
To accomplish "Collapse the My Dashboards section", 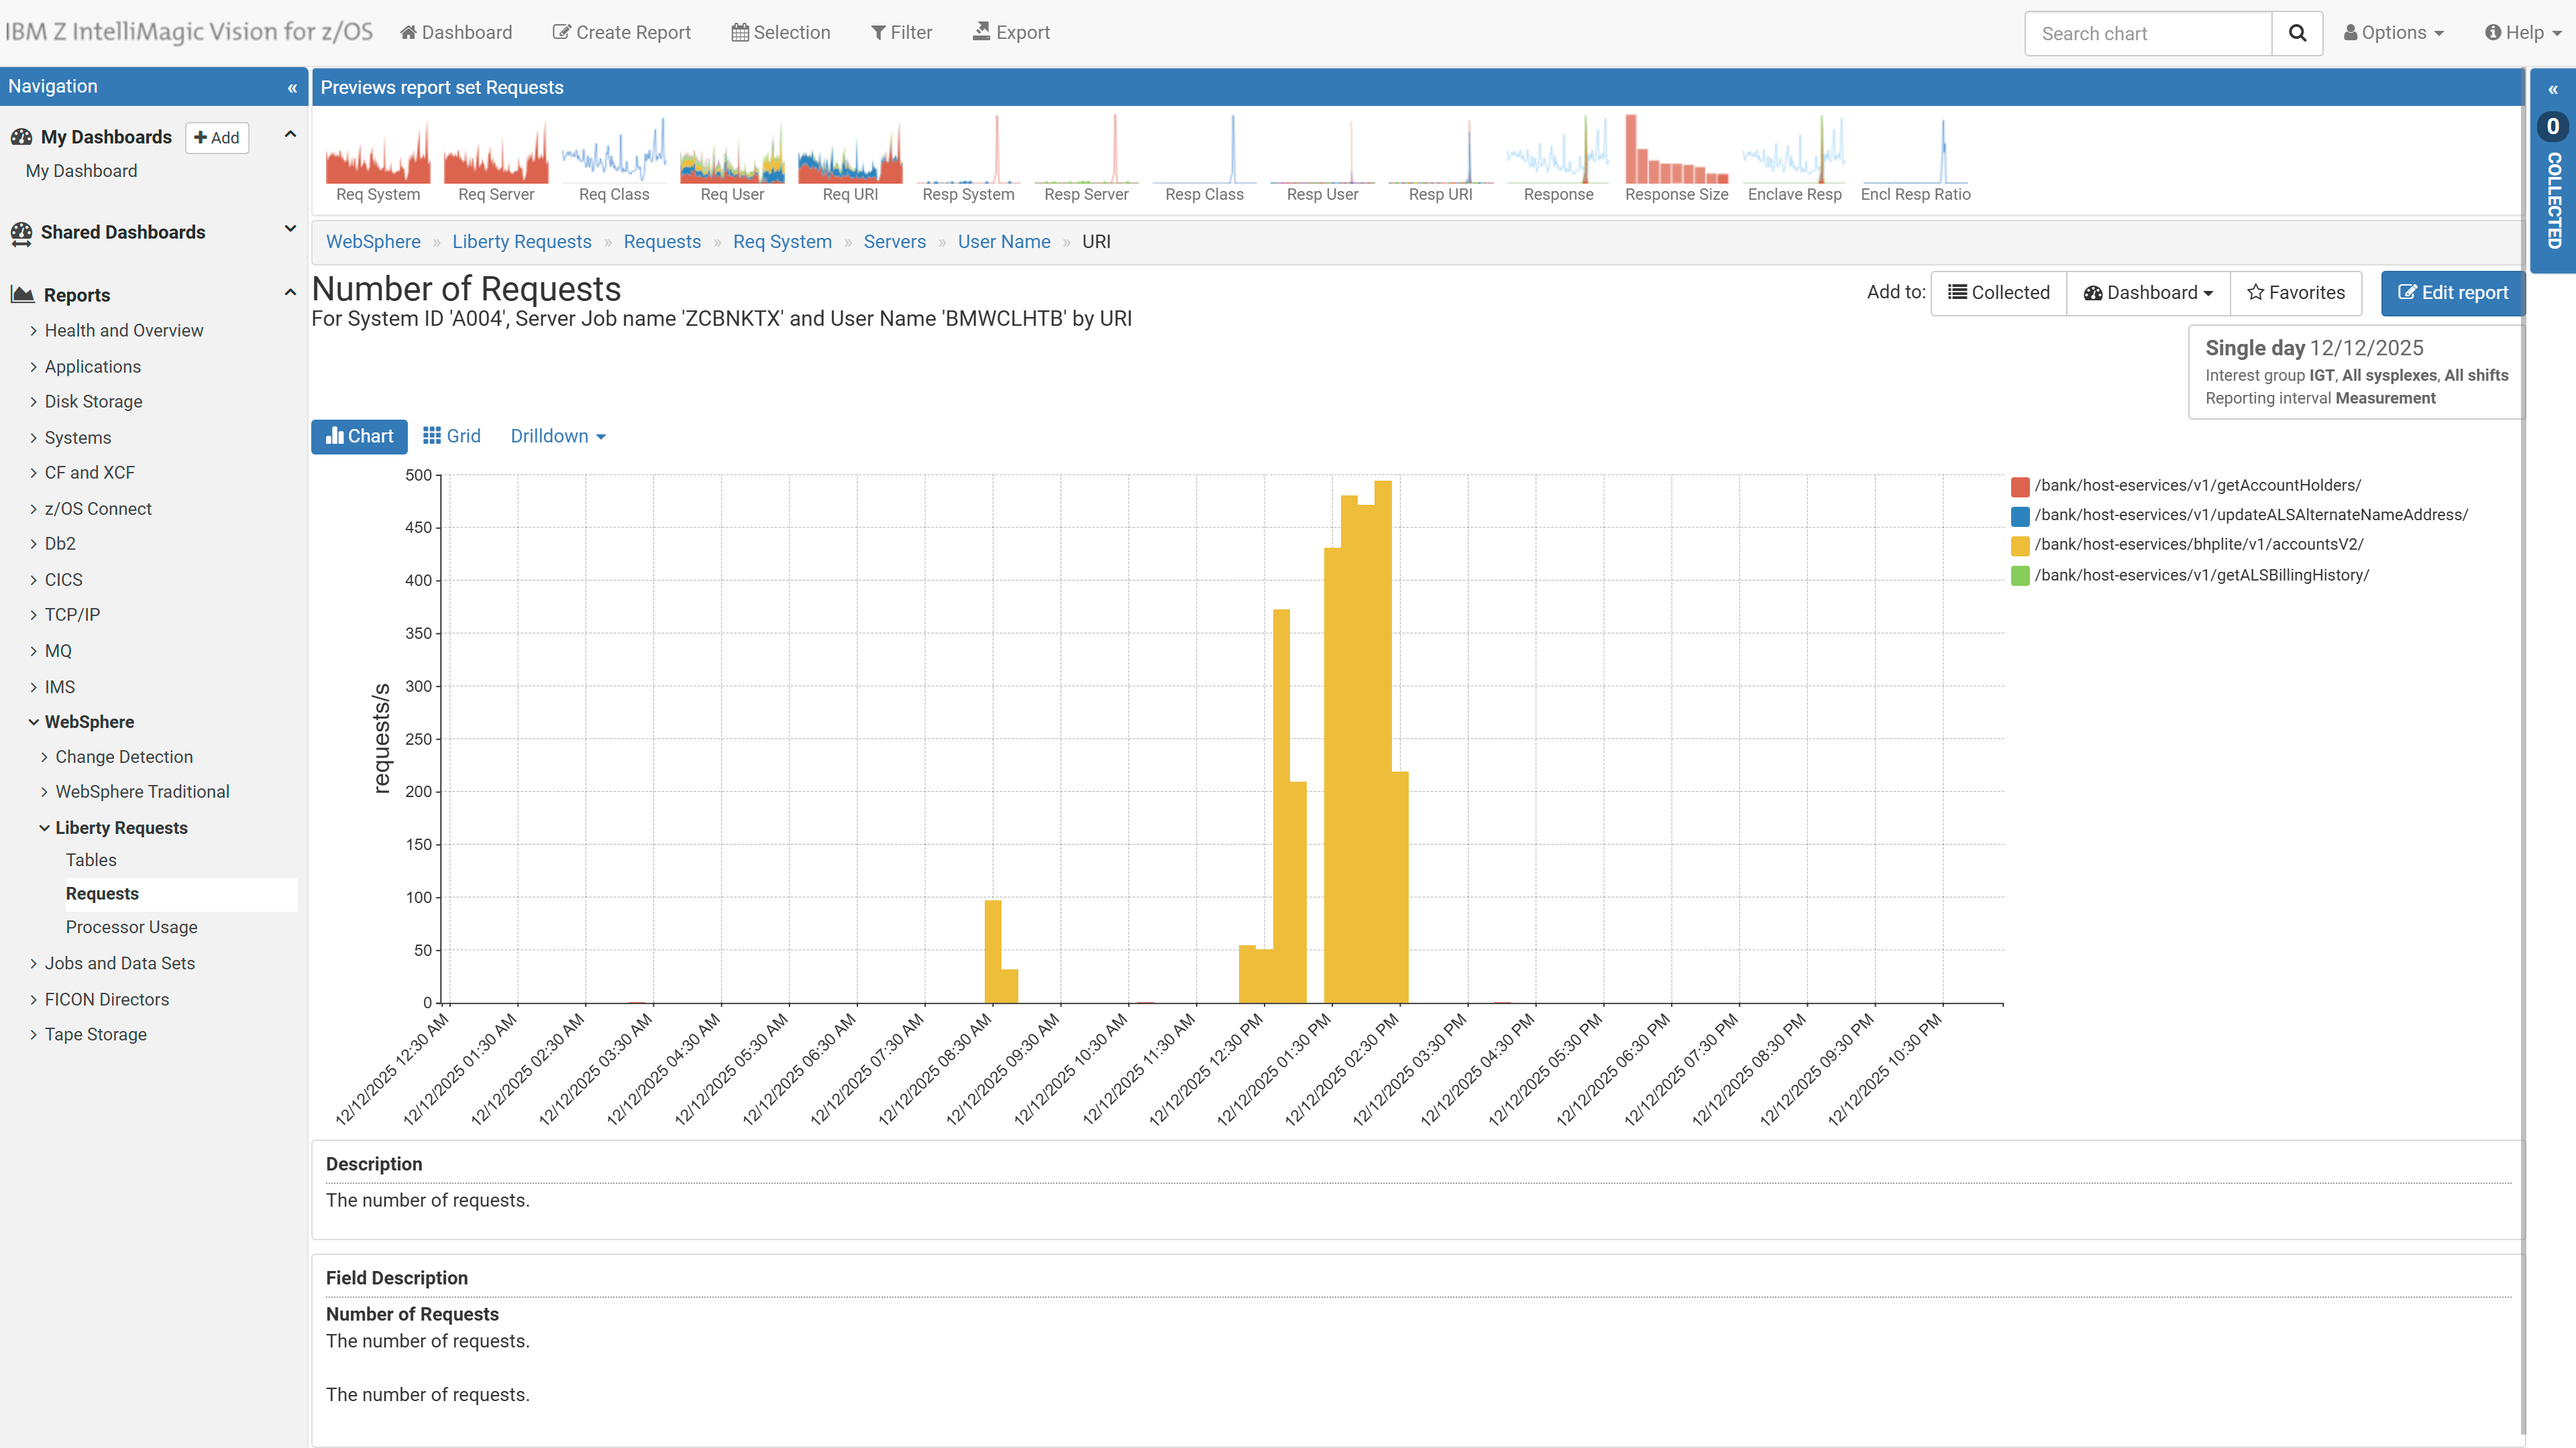I will tap(290, 134).
